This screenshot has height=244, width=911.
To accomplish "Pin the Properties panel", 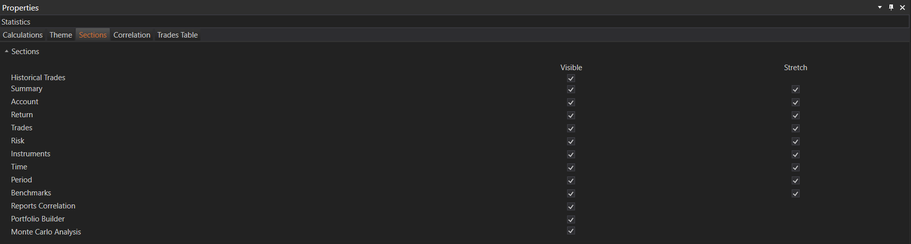I will click(x=891, y=8).
